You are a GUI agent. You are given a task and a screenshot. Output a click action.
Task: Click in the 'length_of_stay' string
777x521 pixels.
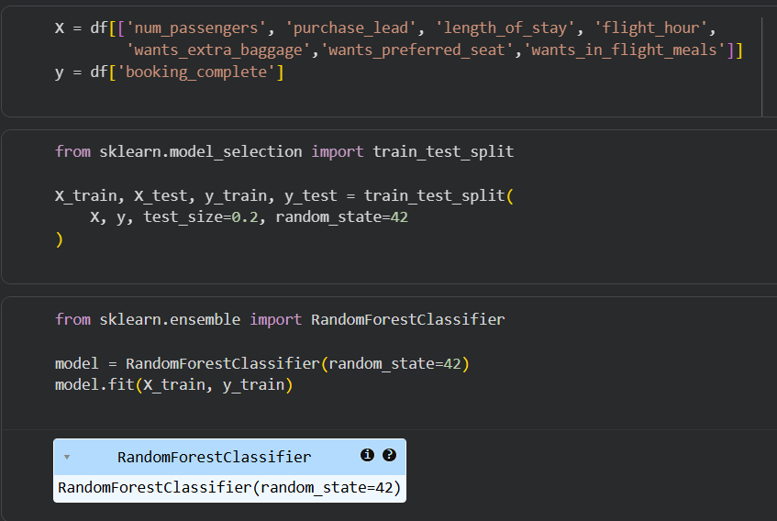(505, 28)
